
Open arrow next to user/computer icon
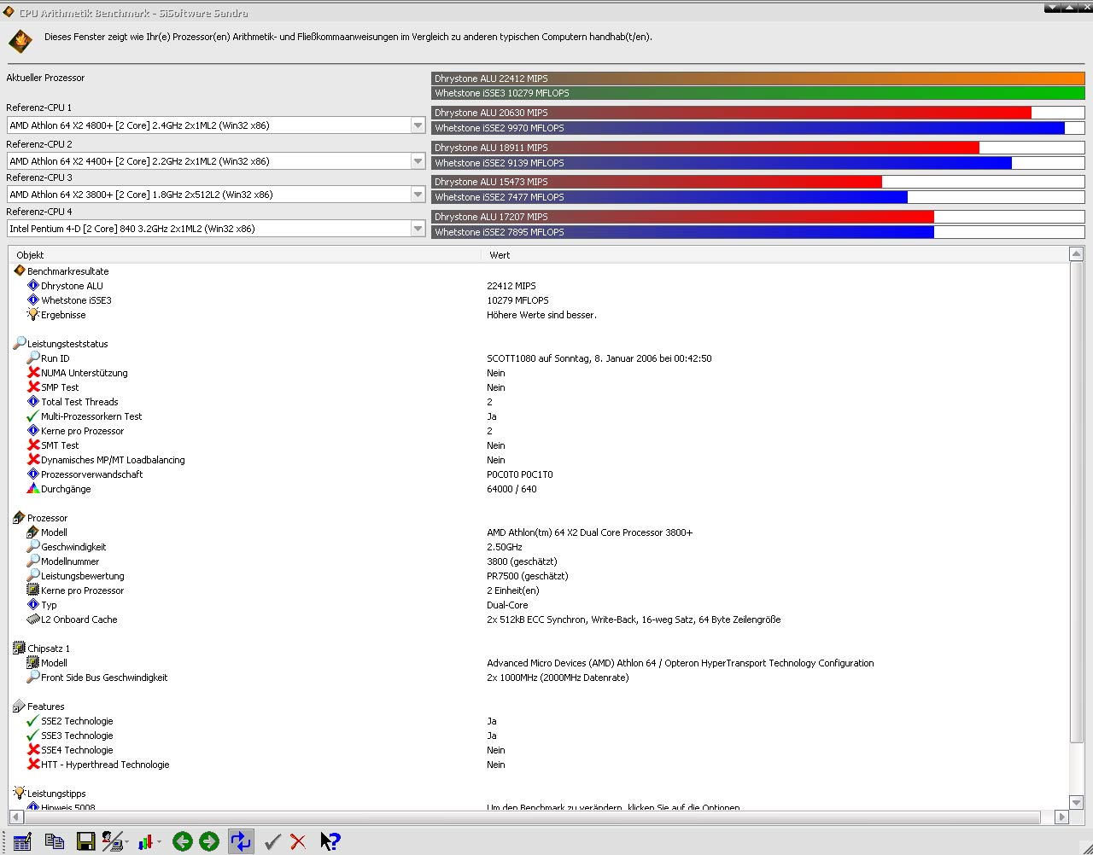[127, 842]
